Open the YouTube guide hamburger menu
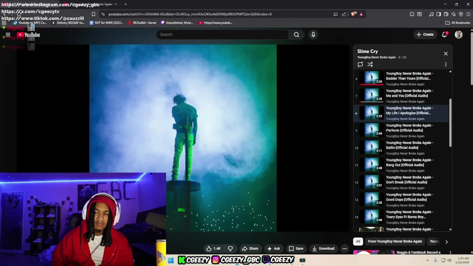This screenshot has height=266, width=473. pos(8,35)
